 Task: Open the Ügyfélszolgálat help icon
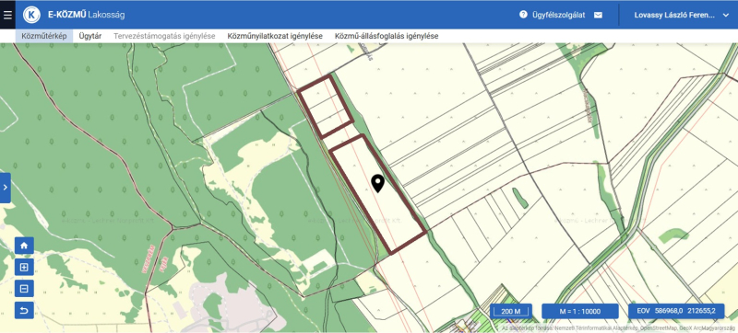coord(523,15)
